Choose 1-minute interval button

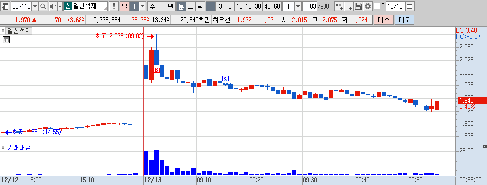click(x=210, y=6)
